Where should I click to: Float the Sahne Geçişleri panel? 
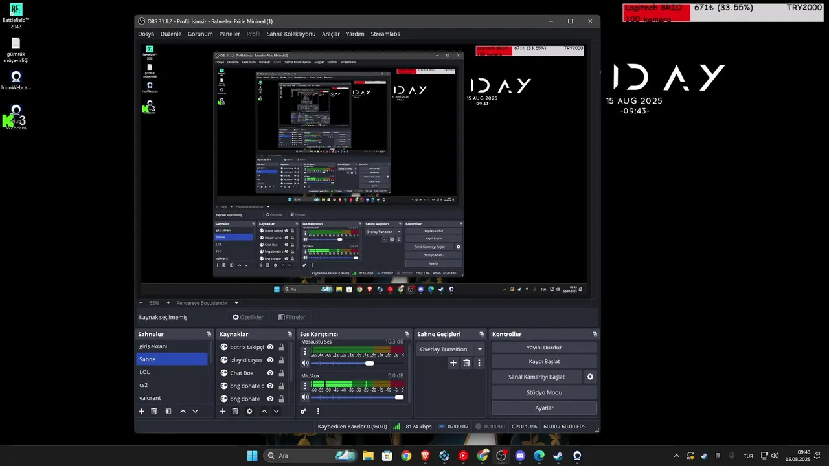point(481,334)
